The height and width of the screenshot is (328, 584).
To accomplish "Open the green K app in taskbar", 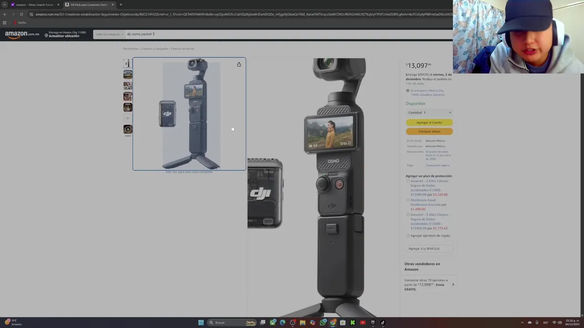I will pos(353,323).
